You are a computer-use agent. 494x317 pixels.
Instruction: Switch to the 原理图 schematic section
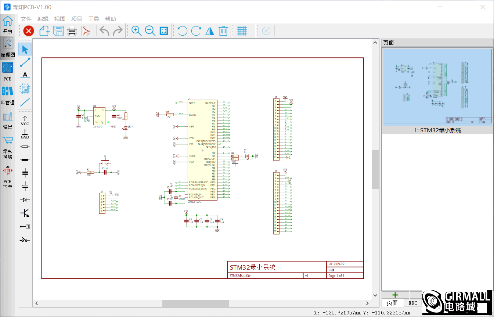[x=8, y=48]
